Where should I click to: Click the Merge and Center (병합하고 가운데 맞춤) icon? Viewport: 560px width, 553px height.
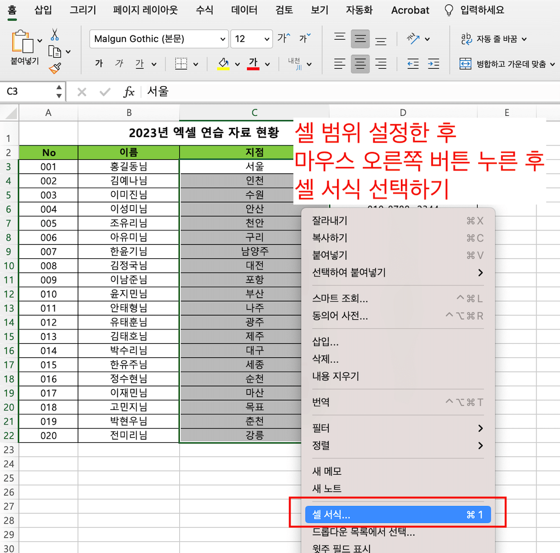466,63
